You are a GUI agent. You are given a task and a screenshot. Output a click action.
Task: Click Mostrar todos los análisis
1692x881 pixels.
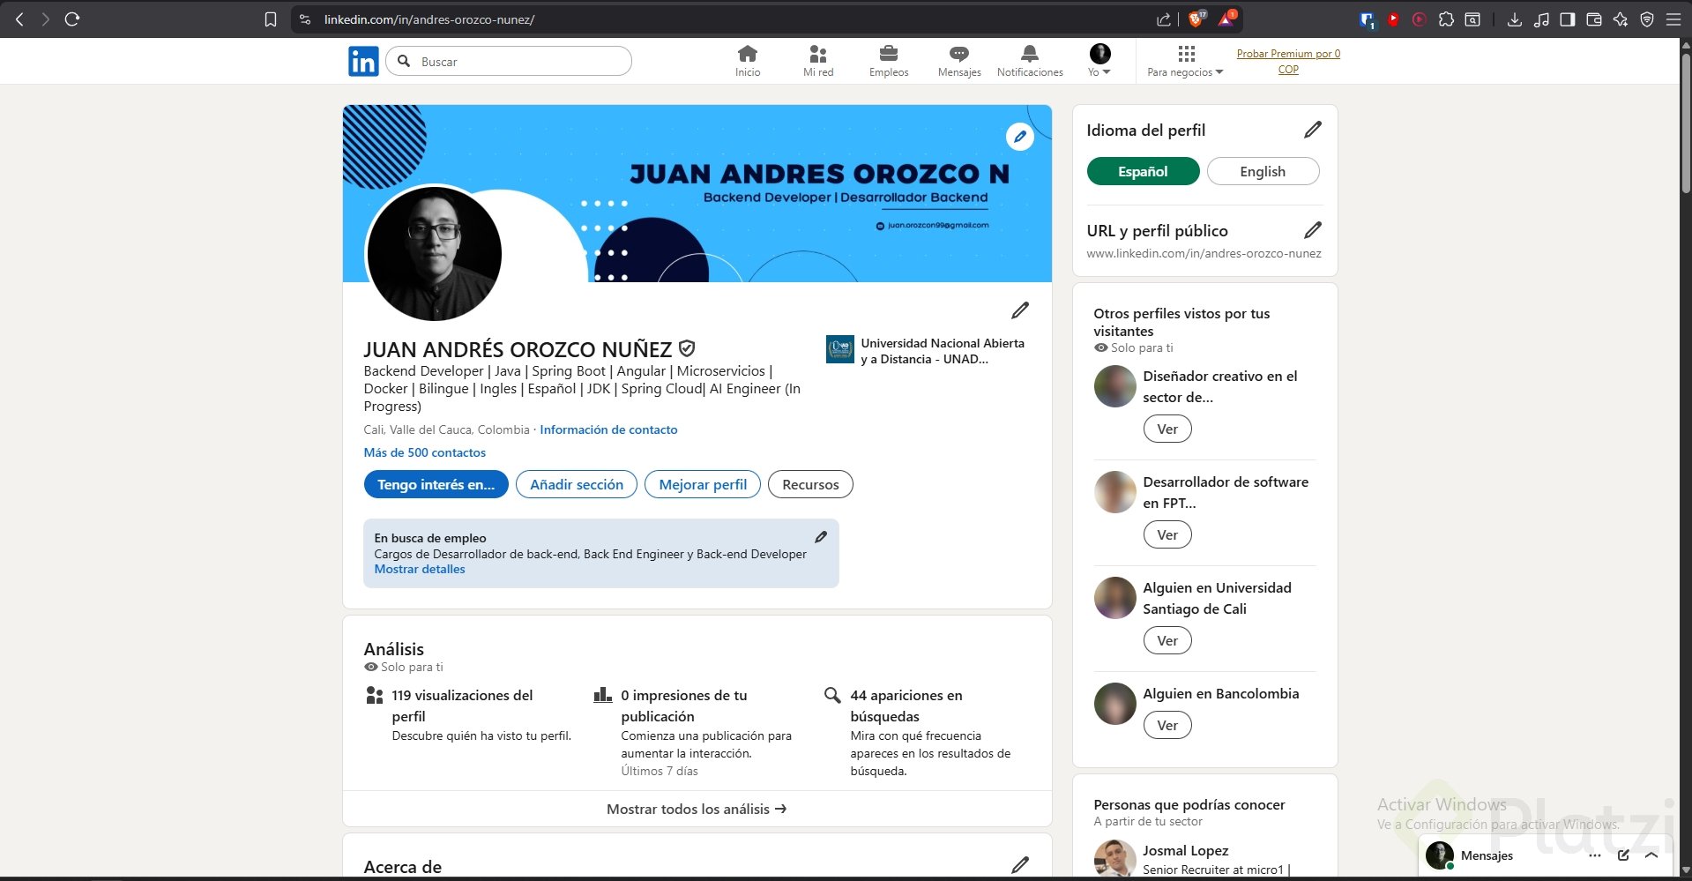pos(697,809)
